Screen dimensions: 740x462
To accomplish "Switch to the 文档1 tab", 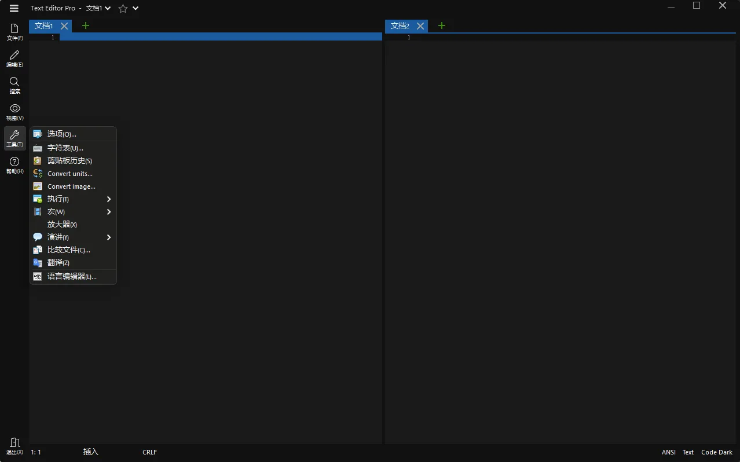I will (44, 26).
